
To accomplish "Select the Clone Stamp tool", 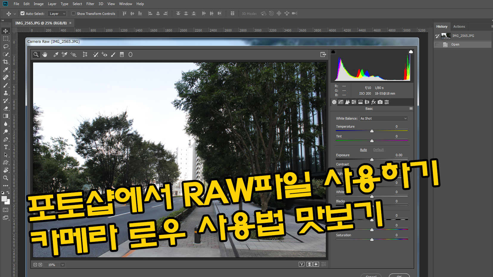I will (x=6, y=93).
